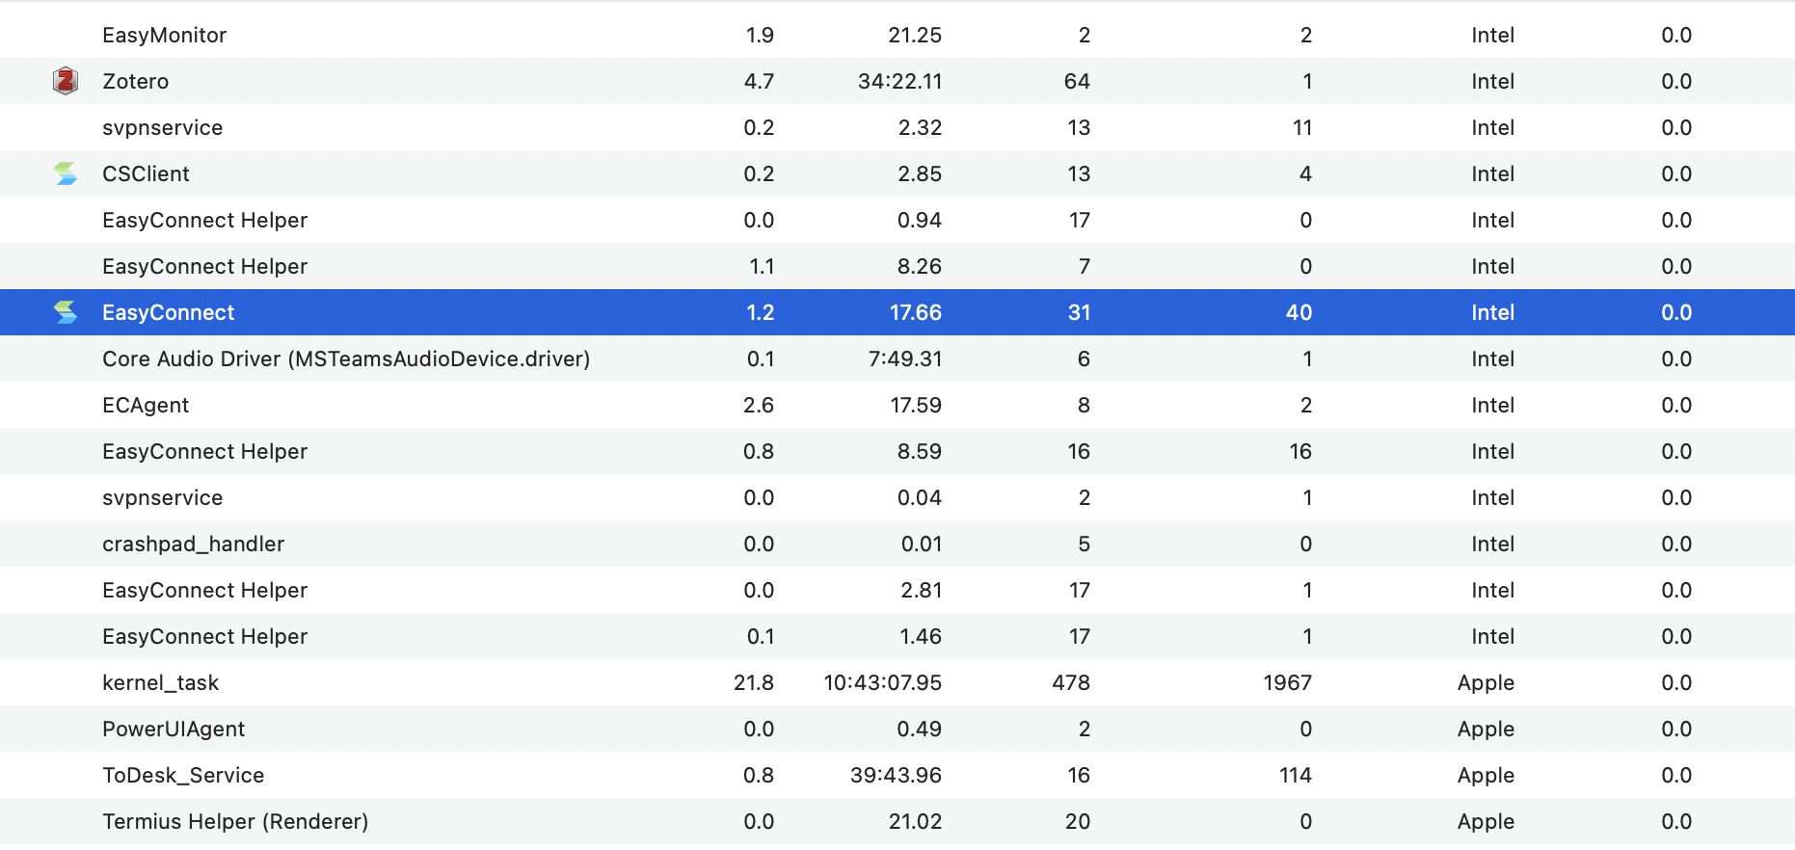1795x850 pixels.
Task: Click EasyConnect thread count 31
Action: [x=1079, y=312]
